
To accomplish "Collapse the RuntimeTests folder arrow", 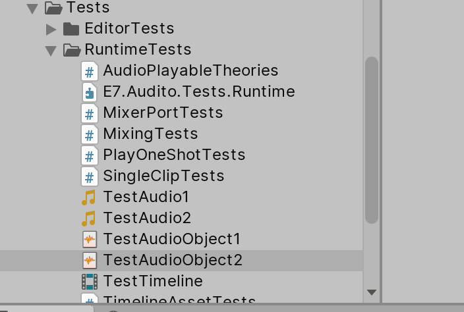I will [51, 51].
